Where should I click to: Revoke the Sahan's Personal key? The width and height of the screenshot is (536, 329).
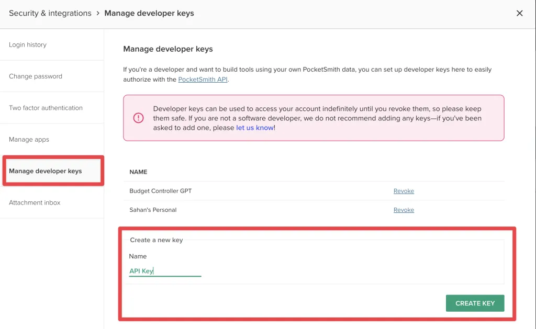tap(404, 210)
